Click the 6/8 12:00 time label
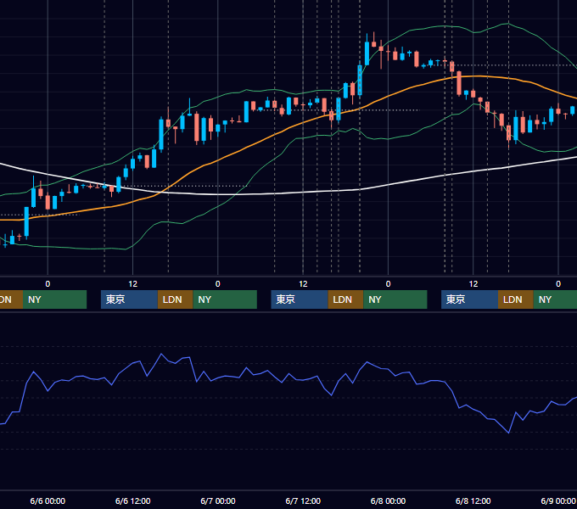577x509 pixels. click(x=473, y=501)
